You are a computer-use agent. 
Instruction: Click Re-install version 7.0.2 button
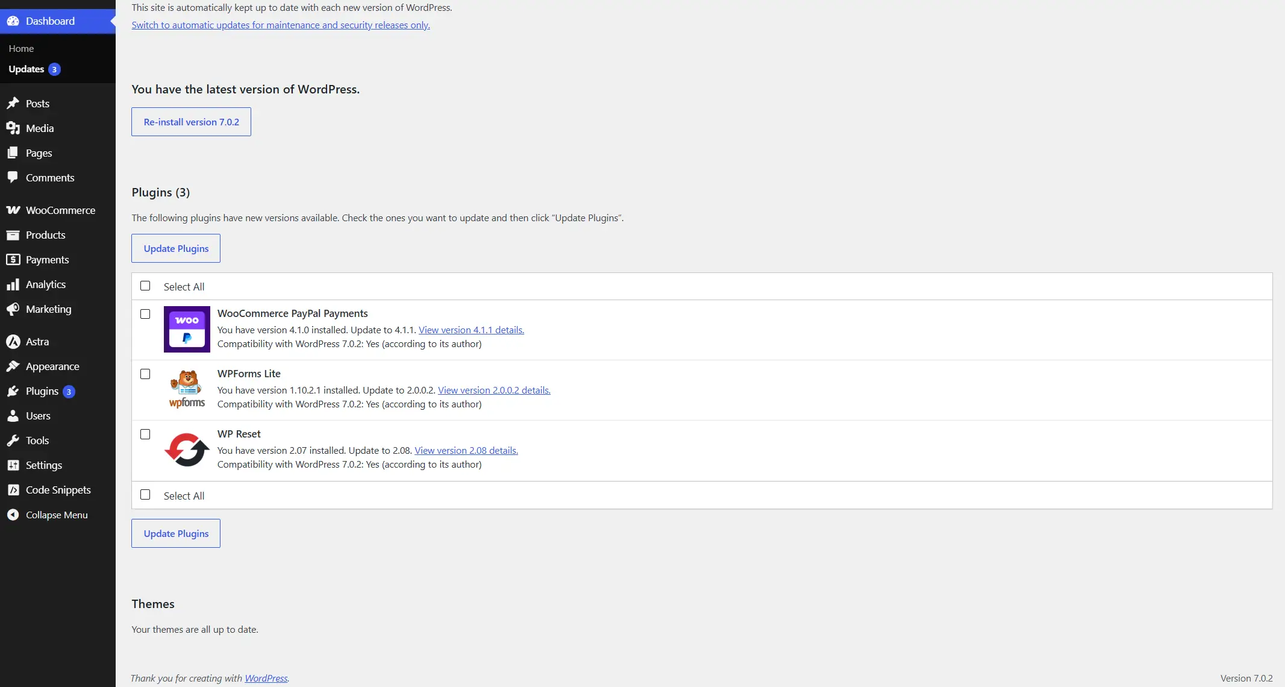pos(191,122)
